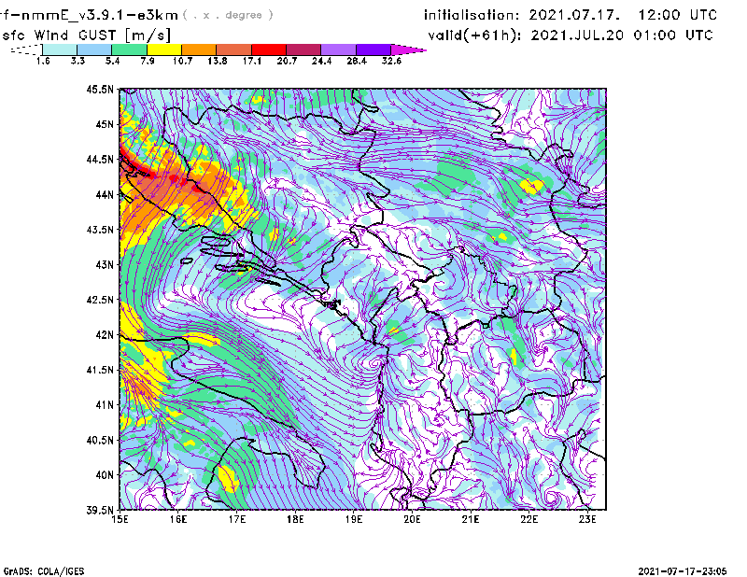This screenshot has width=747, height=577.
Task: Click legend value 7.9
Action: (148, 61)
